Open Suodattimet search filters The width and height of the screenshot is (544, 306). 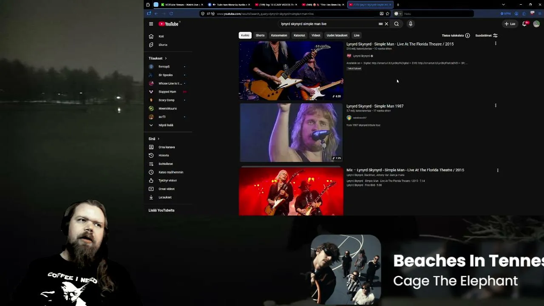[486, 36]
